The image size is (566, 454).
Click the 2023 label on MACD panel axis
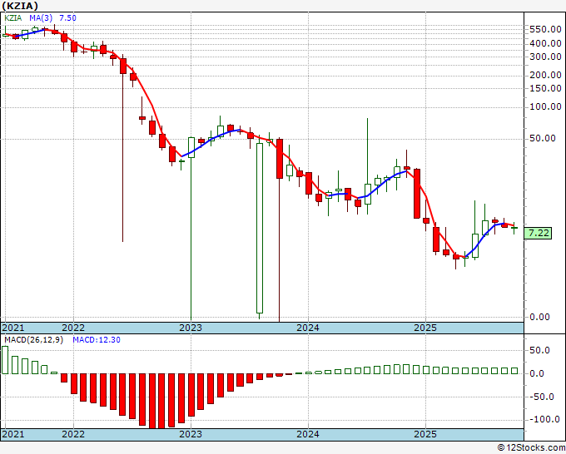pyautogui.click(x=191, y=434)
